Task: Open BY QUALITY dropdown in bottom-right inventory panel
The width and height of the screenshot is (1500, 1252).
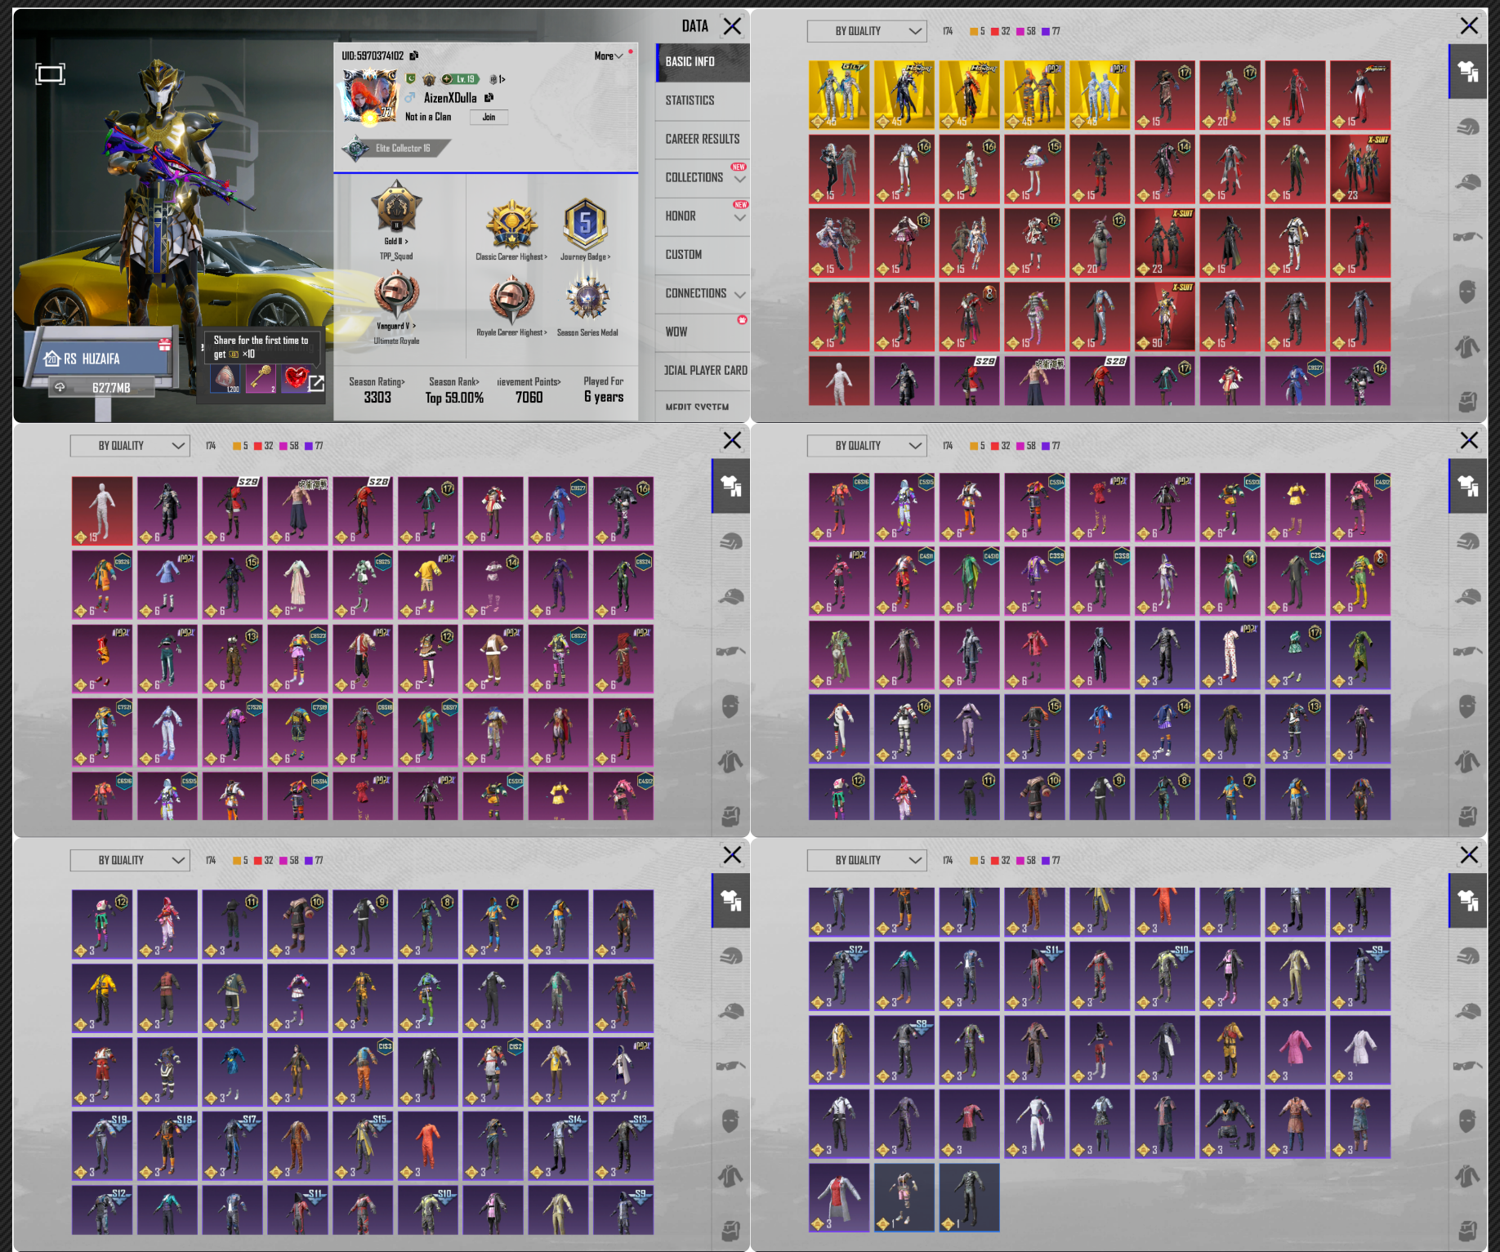Action: (x=867, y=861)
